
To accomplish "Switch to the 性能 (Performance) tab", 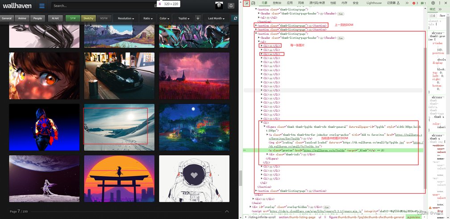I will (x=333, y=3).
